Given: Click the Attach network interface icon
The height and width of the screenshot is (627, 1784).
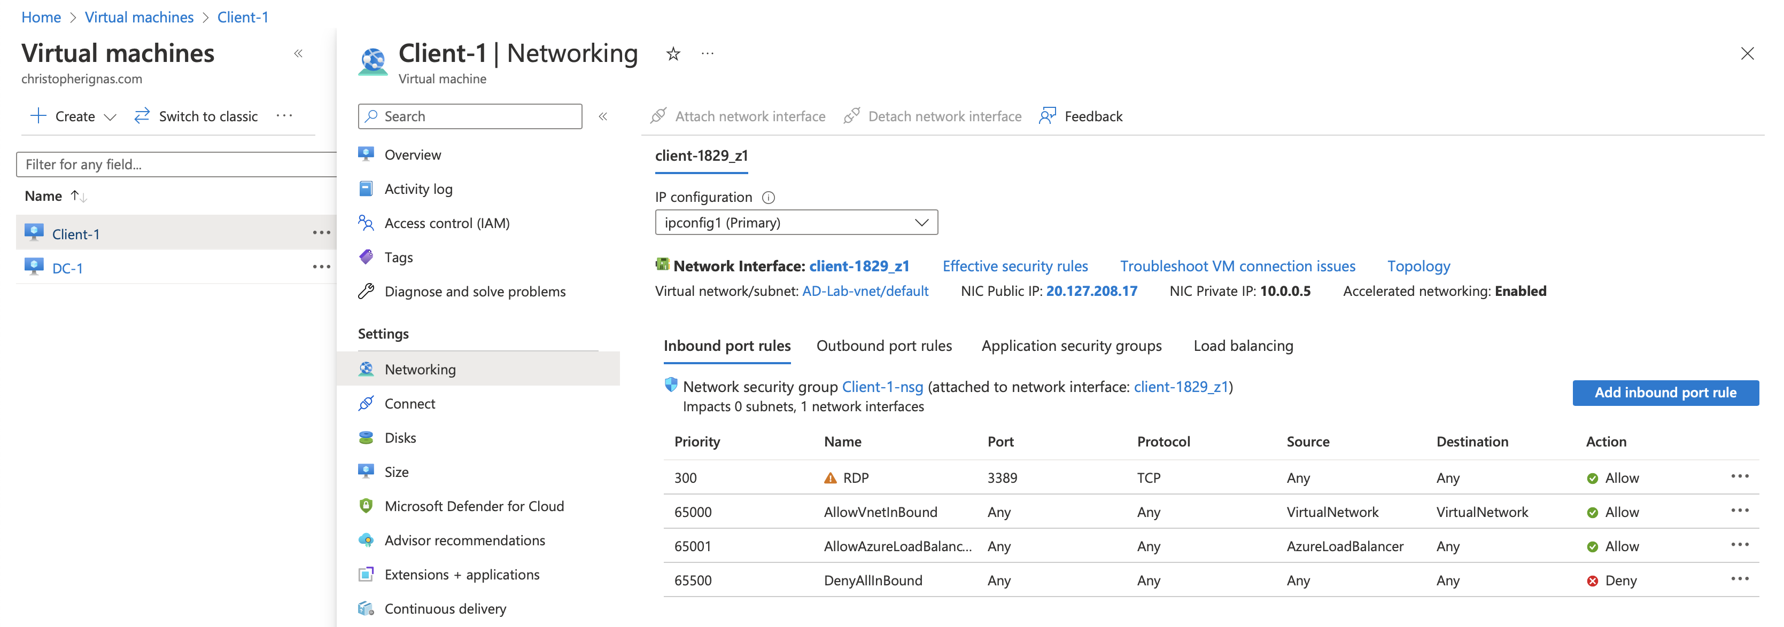Looking at the screenshot, I should point(658,115).
